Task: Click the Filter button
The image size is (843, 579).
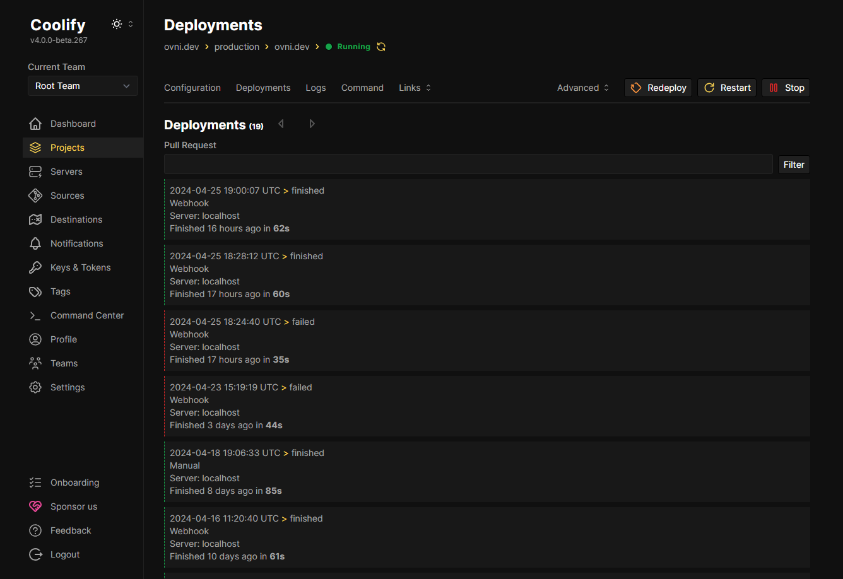Action: (794, 165)
